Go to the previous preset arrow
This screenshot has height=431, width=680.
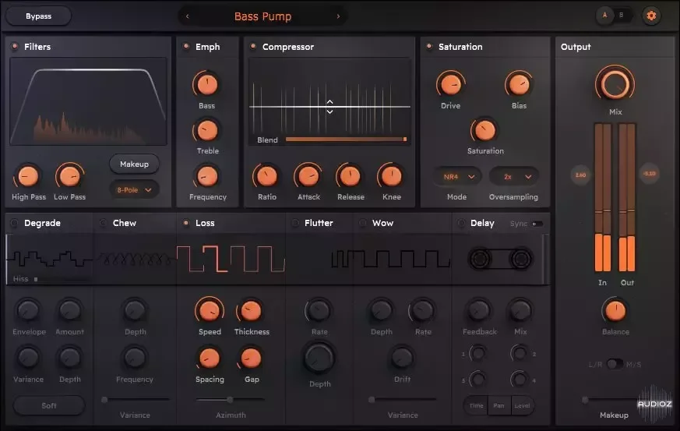tap(188, 16)
